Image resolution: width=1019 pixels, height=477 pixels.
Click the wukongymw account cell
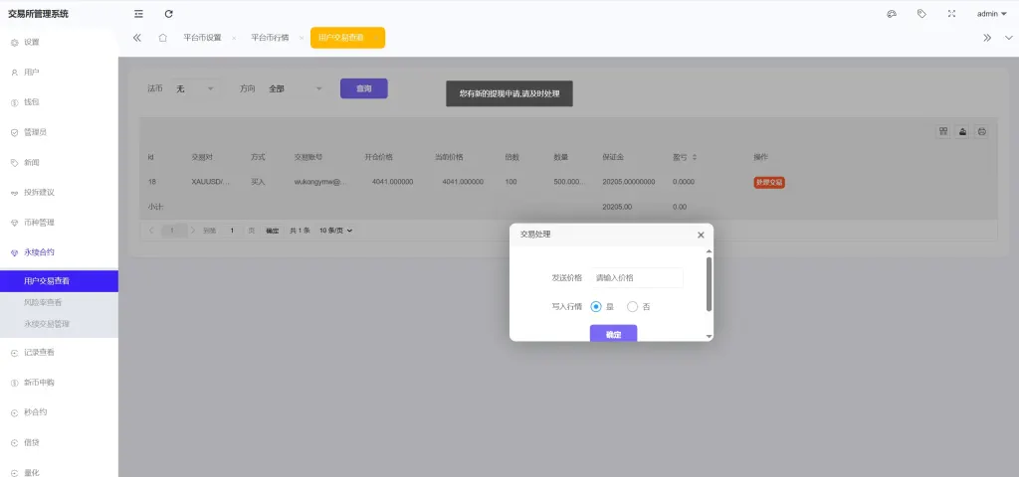tap(320, 182)
